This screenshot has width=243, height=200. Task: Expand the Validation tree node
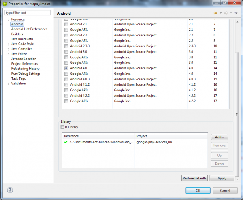(x=8, y=84)
